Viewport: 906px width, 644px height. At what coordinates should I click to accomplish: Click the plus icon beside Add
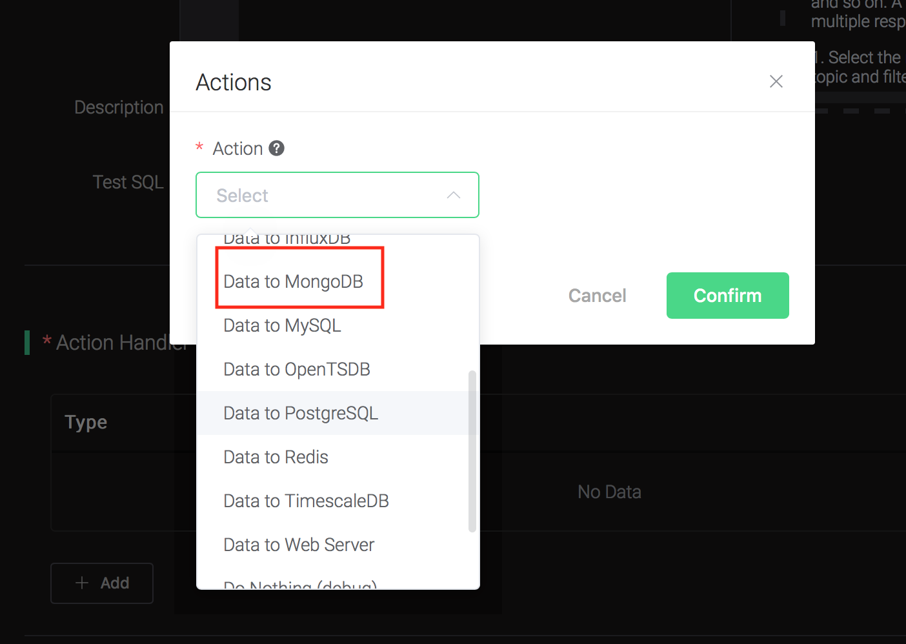(x=82, y=583)
